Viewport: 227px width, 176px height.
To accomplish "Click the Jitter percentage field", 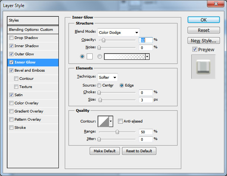I will click(x=146, y=139).
